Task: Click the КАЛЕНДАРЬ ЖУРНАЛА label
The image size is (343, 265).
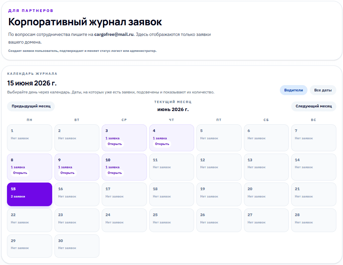Action: point(32,74)
